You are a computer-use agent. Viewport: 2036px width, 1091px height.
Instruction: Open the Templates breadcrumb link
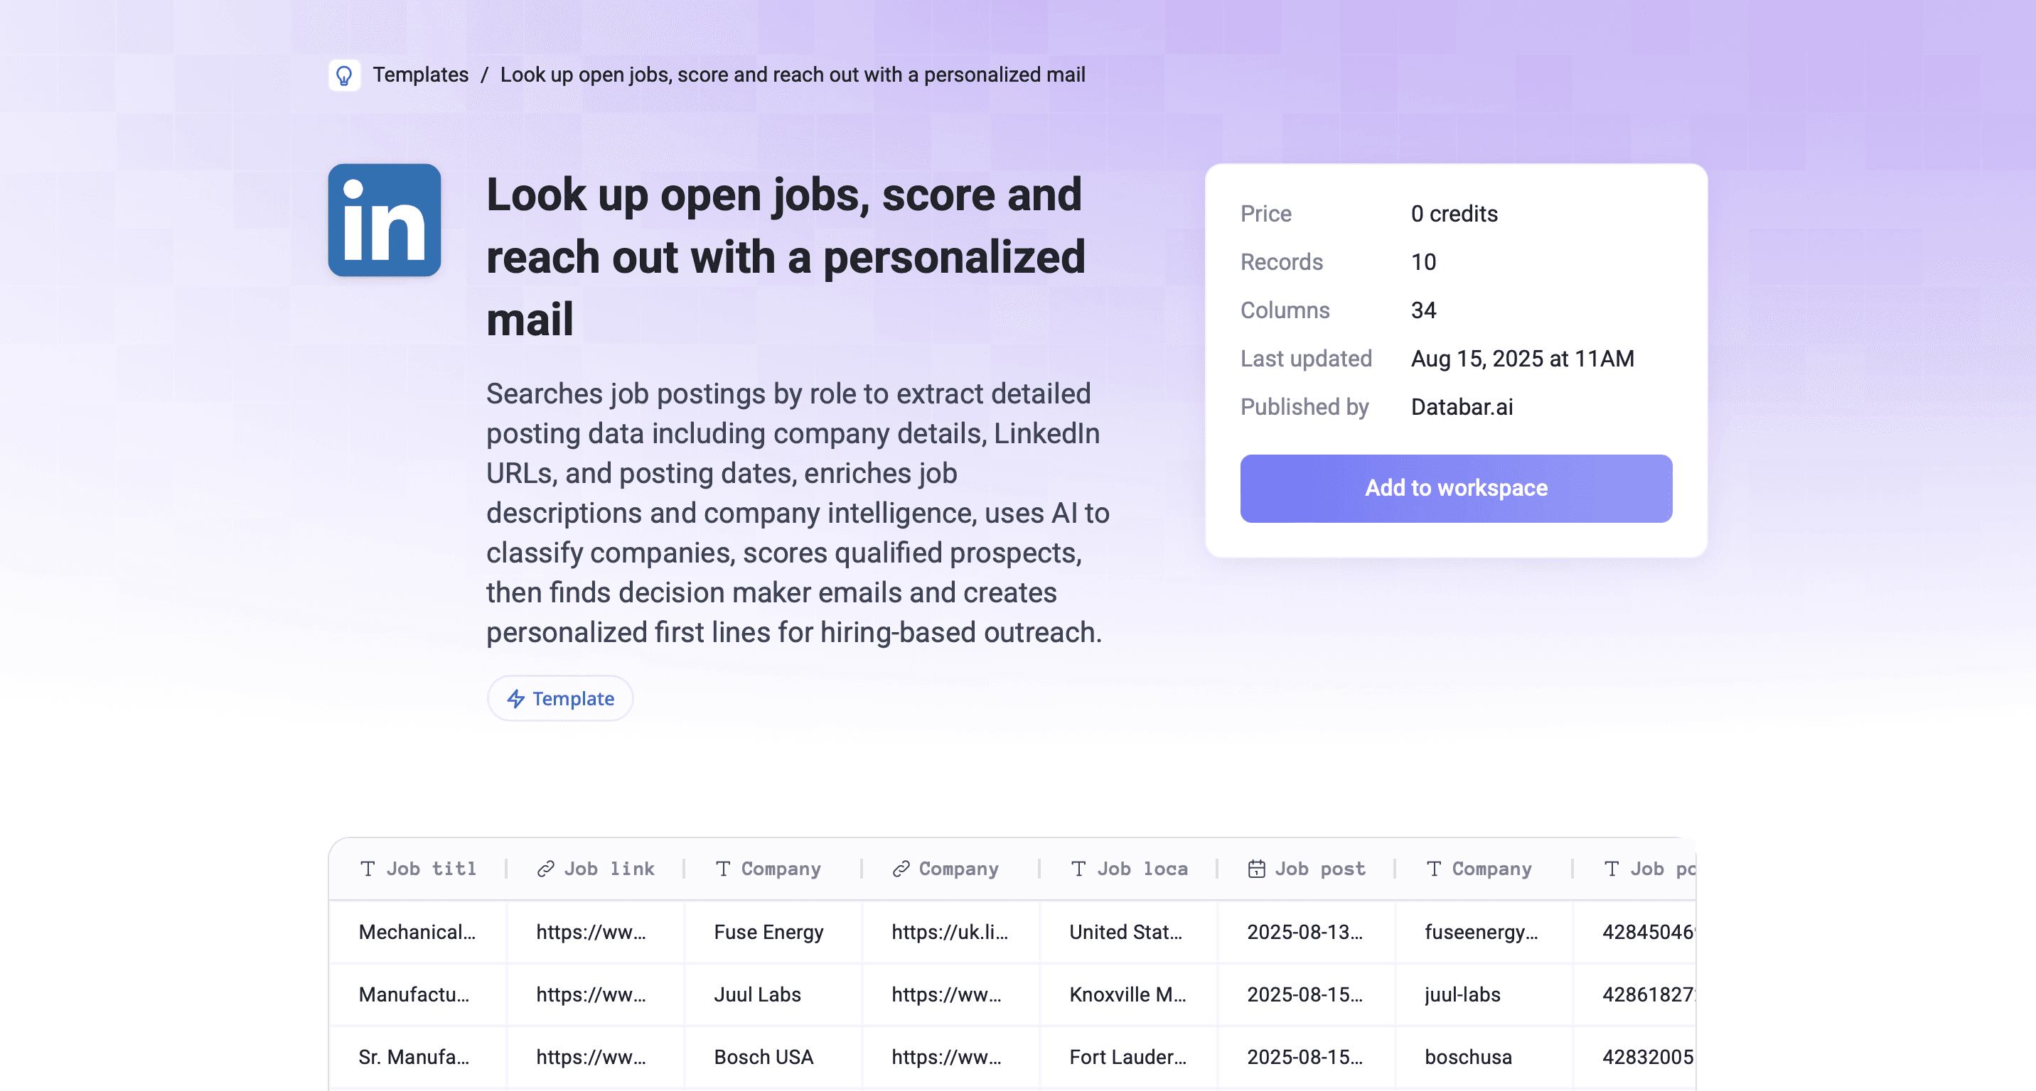pyautogui.click(x=420, y=75)
